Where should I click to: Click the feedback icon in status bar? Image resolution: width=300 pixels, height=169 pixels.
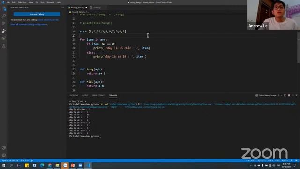(292, 161)
